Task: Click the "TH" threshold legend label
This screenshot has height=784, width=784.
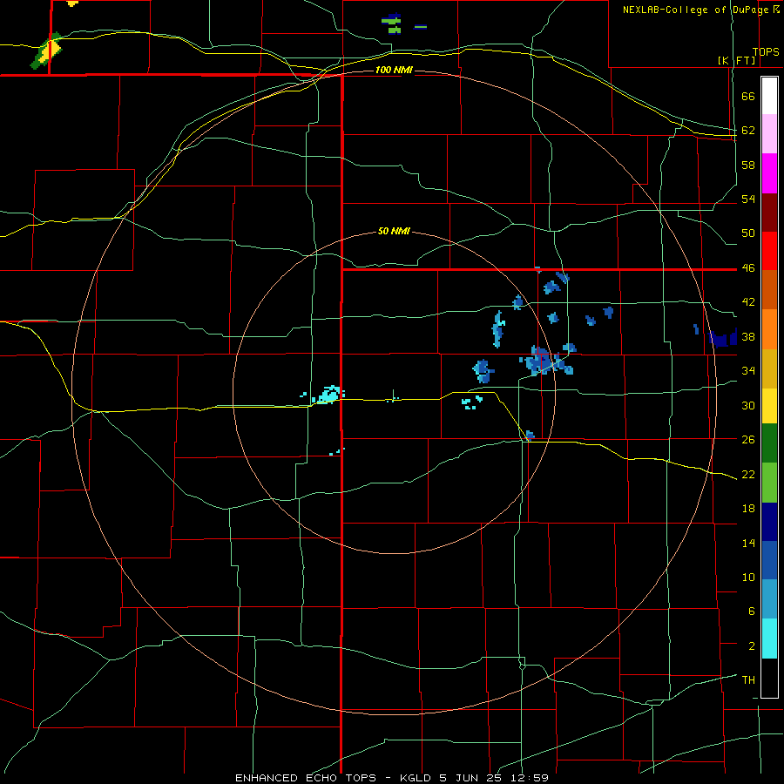Action: pos(748,680)
